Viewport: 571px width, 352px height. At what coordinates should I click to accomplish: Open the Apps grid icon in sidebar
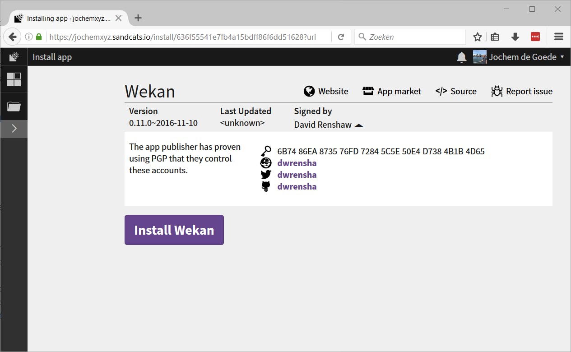coord(14,79)
